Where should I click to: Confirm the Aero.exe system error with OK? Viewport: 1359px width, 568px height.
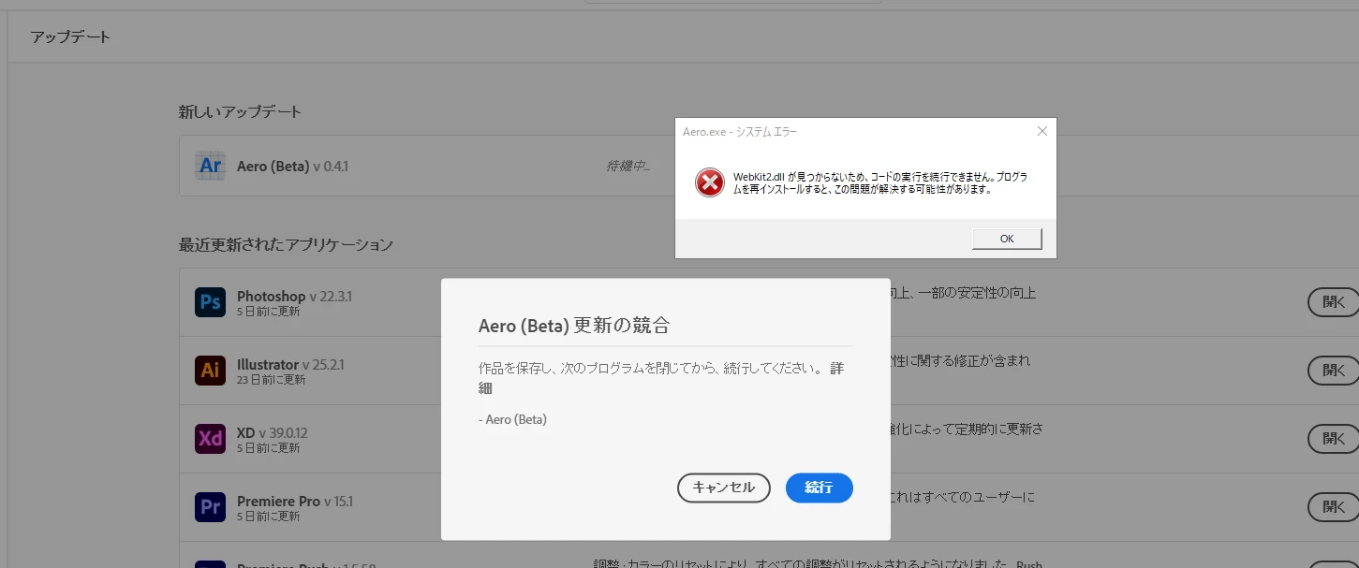(1007, 239)
